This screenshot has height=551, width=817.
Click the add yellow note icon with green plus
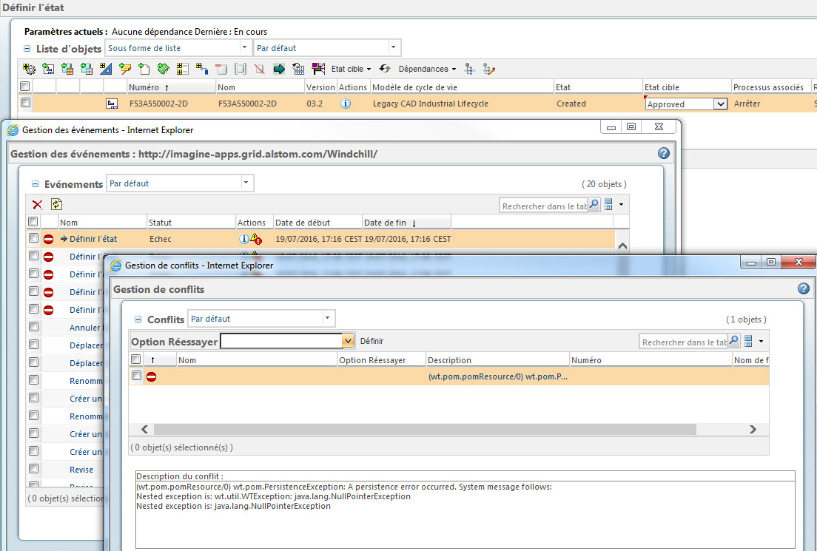click(125, 69)
